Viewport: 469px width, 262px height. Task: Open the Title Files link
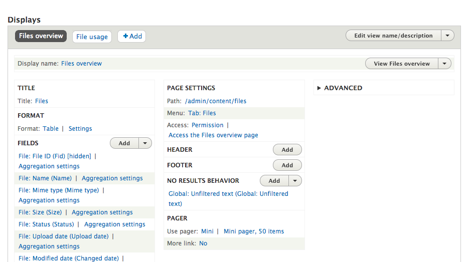pos(42,101)
